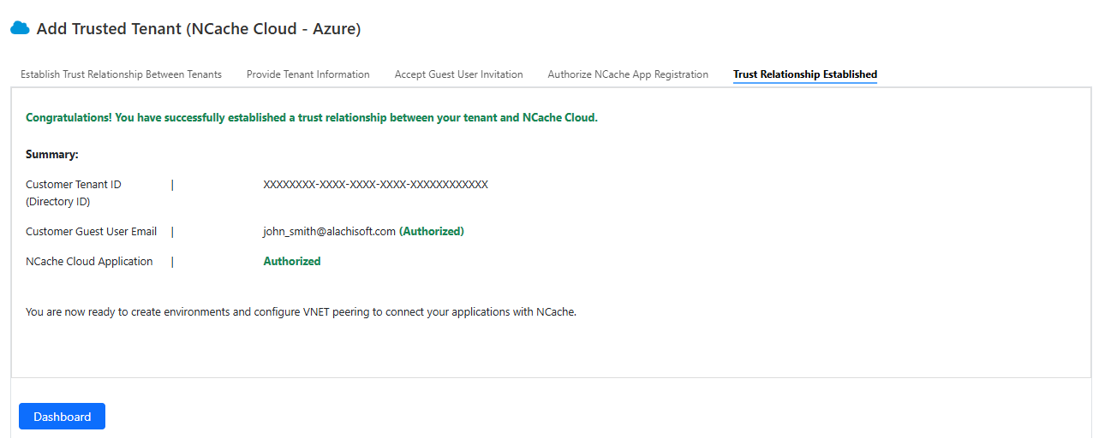Switch to Provide Tenant Information tab

[308, 74]
